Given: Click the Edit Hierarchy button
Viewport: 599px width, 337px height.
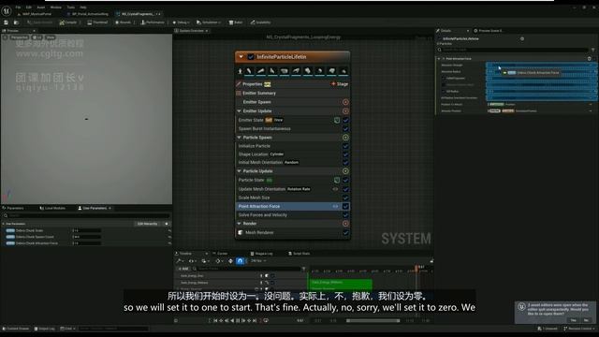Looking at the screenshot, I should (x=148, y=224).
